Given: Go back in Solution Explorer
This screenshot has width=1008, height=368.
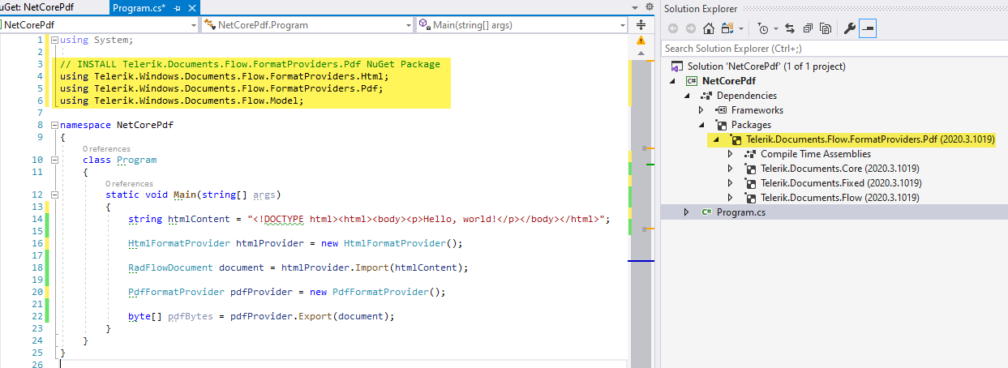Looking at the screenshot, I should (x=673, y=29).
